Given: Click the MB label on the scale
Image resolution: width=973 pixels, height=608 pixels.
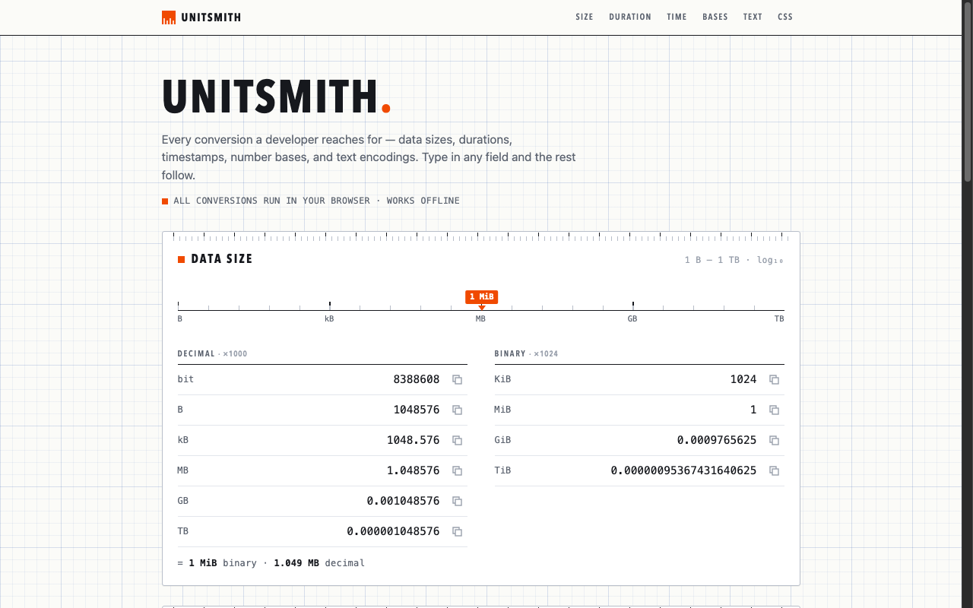Looking at the screenshot, I should 480,318.
